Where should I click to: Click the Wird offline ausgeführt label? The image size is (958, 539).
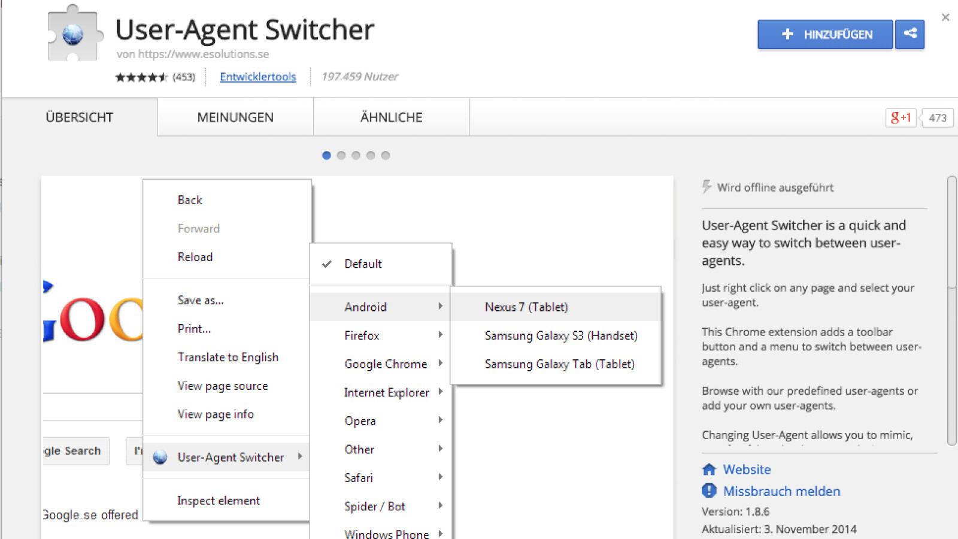[x=775, y=187]
